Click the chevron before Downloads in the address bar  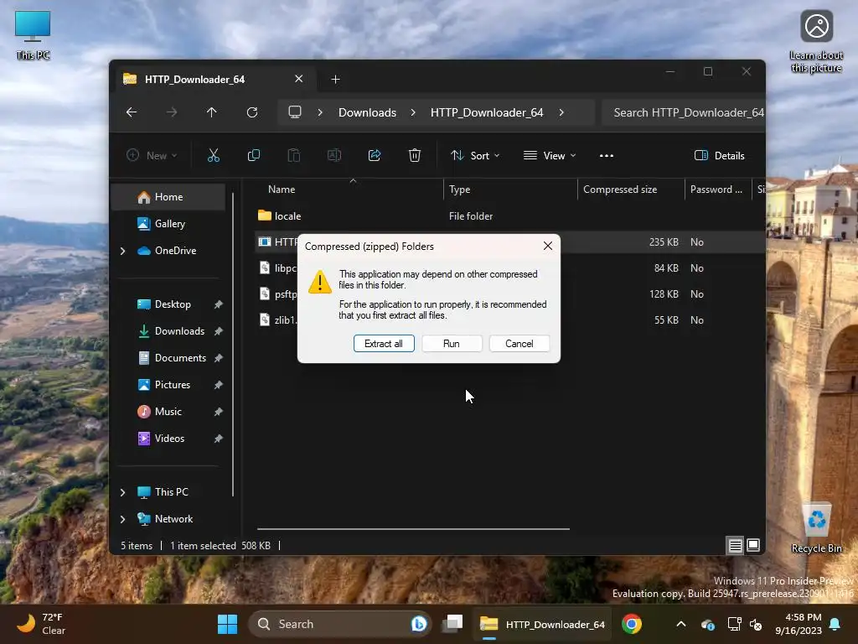pyautogui.click(x=320, y=112)
